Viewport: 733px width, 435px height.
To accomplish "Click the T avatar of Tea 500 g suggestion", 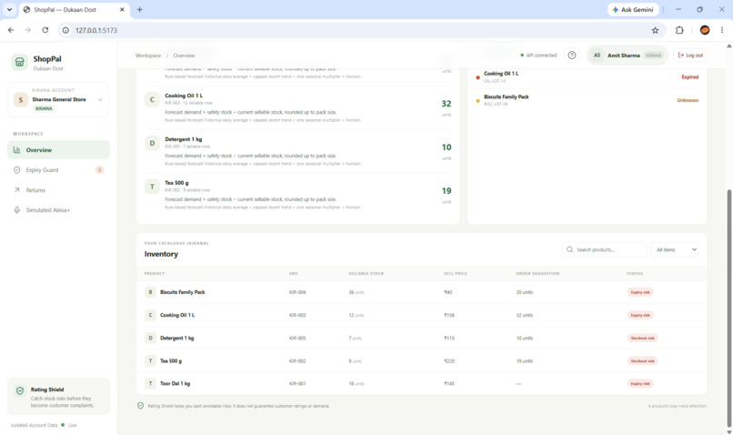I will click(152, 187).
